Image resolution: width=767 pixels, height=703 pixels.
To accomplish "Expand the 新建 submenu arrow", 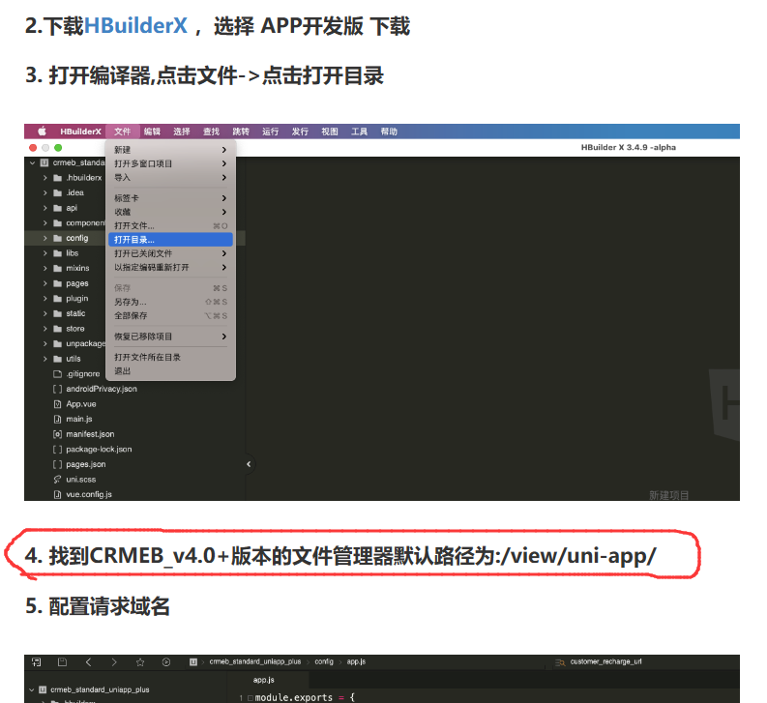I will coord(224,150).
